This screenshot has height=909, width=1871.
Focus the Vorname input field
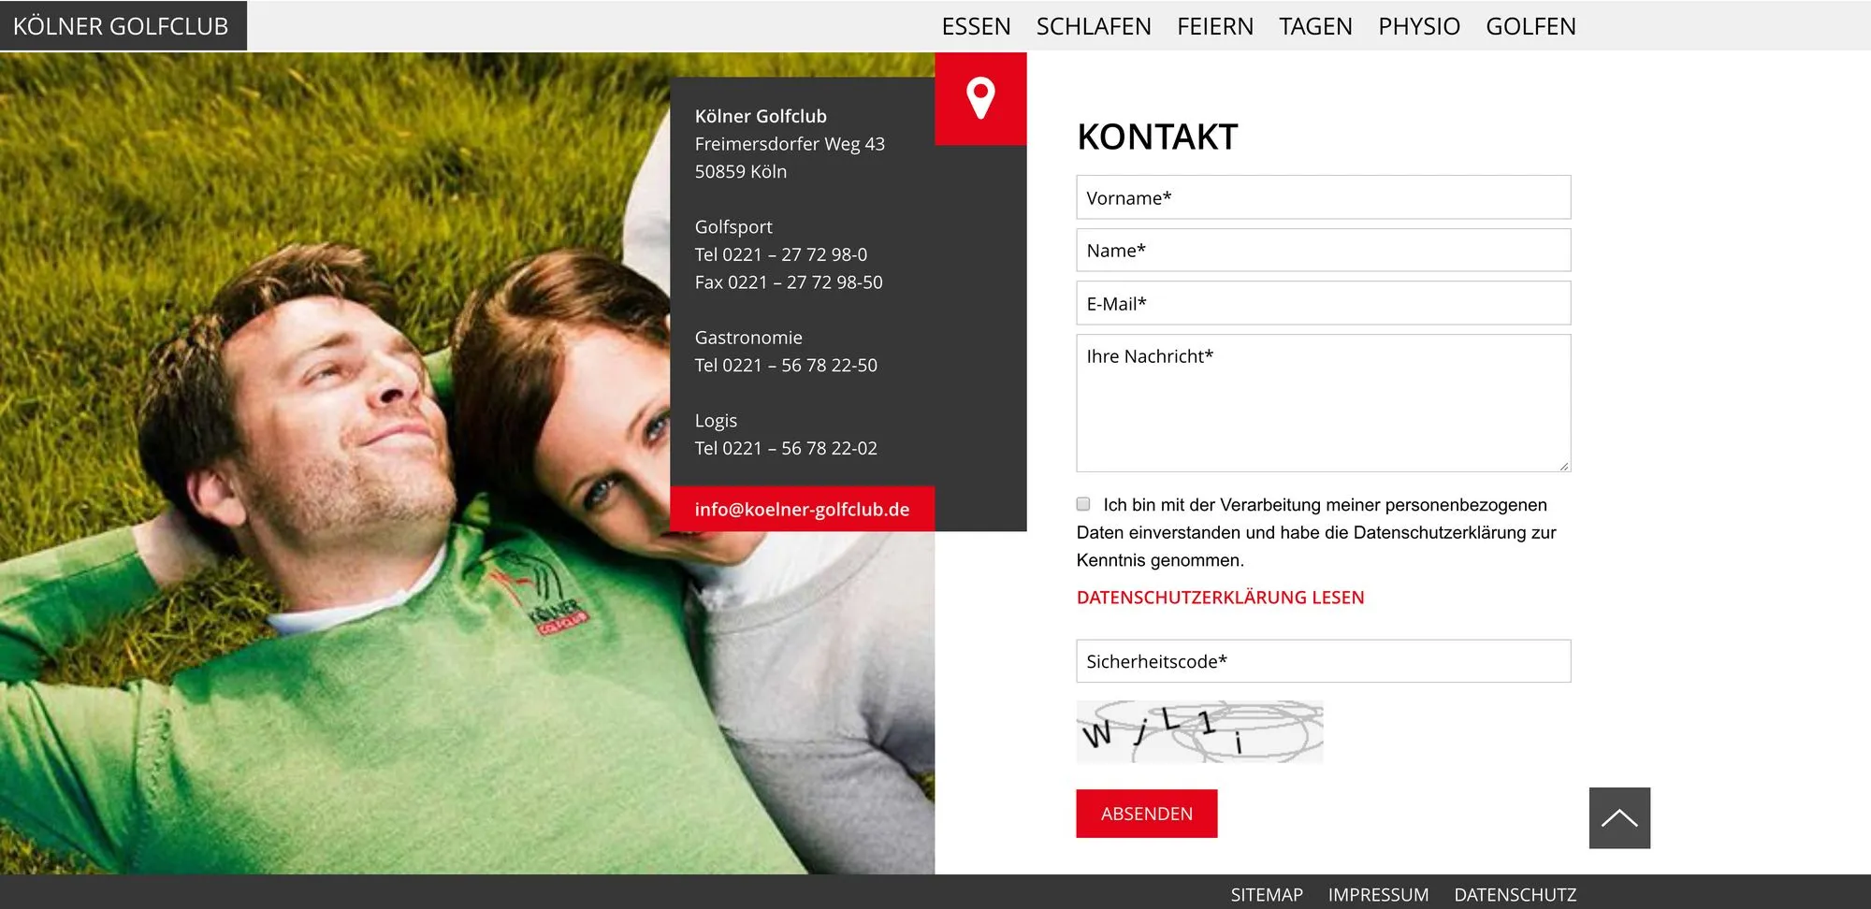pyautogui.click(x=1324, y=197)
